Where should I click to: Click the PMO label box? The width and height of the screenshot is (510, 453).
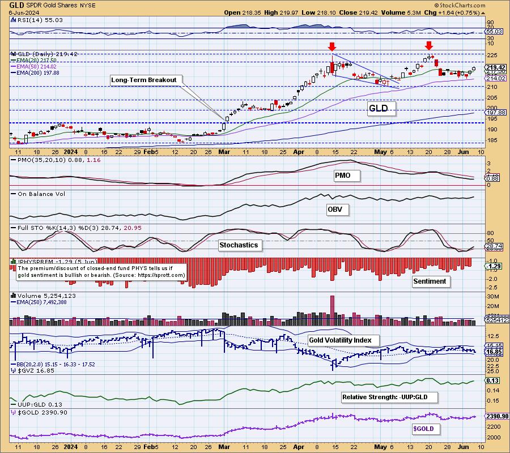point(347,176)
